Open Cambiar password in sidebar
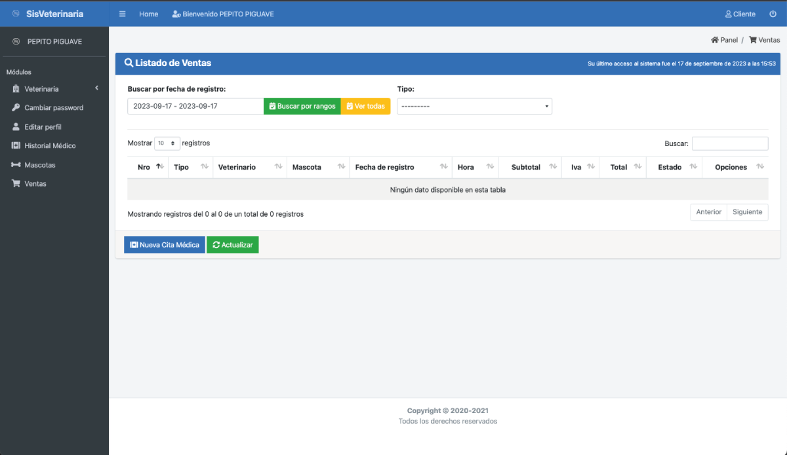This screenshot has width=787, height=455. click(54, 108)
